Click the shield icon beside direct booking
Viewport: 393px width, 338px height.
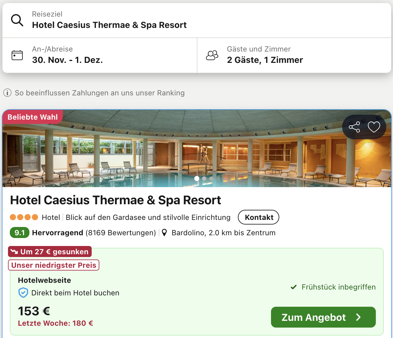pyautogui.click(x=23, y=293)
